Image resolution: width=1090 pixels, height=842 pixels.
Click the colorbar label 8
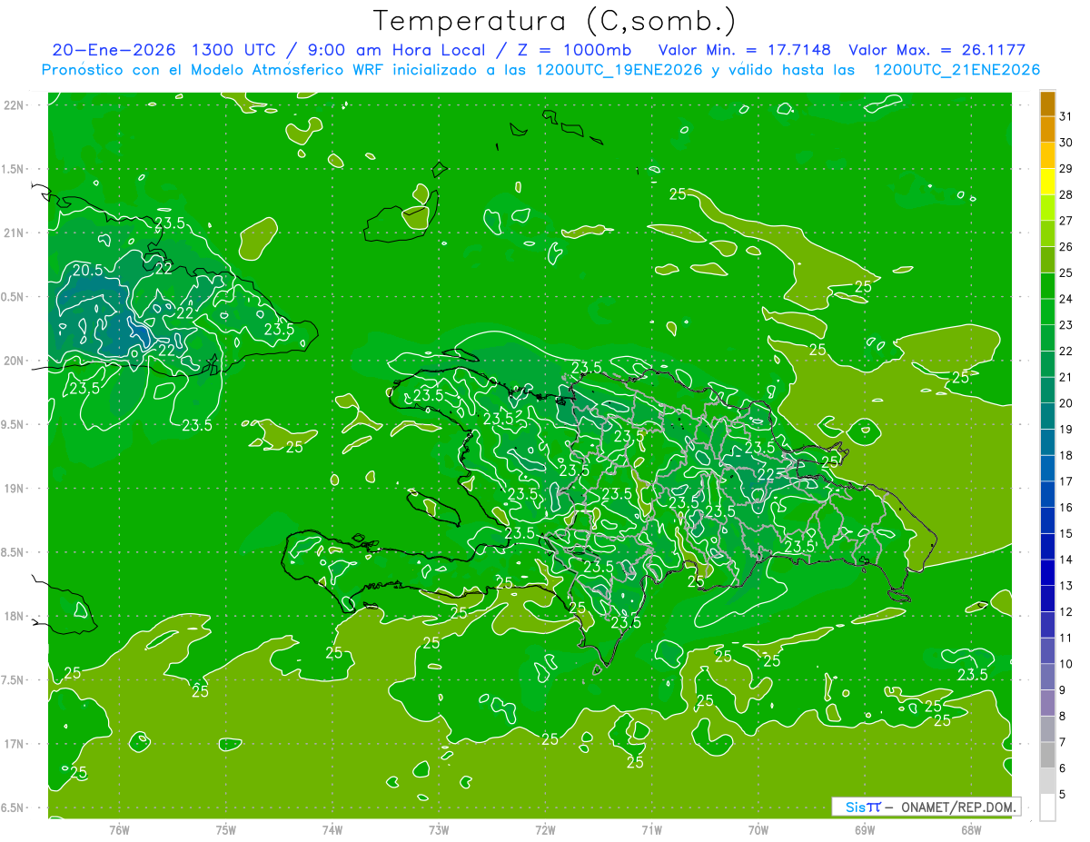tap(1064, 716)
